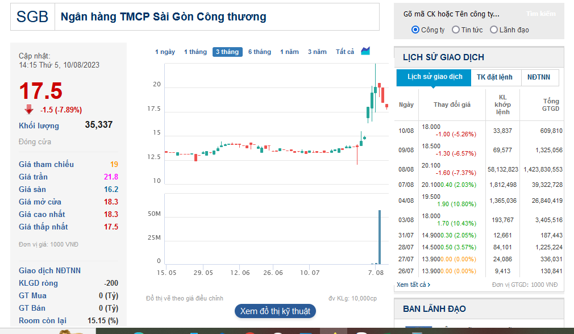Select the Tin tức search radio button
This screenshot has width=574, height=334.
pyautogui.click(x=455, y=30)
